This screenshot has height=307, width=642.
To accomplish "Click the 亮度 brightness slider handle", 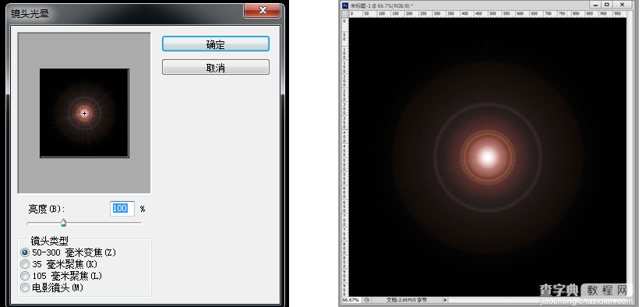I will tap(63, 223).
